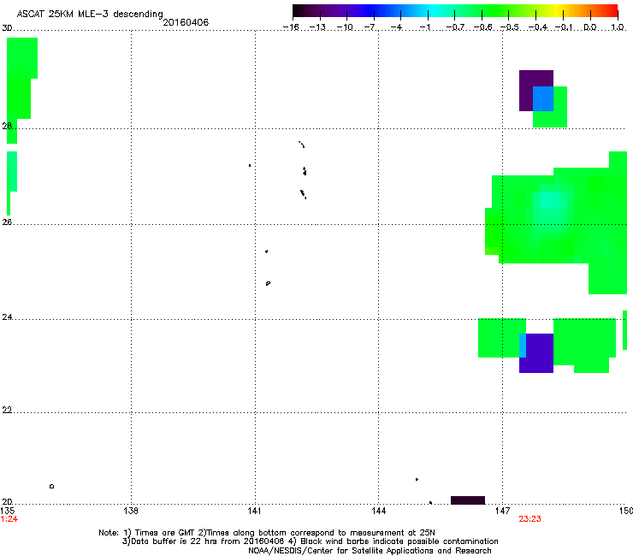
Task: Click the indigo data block below 24N
Action: [x=540, y=353]
